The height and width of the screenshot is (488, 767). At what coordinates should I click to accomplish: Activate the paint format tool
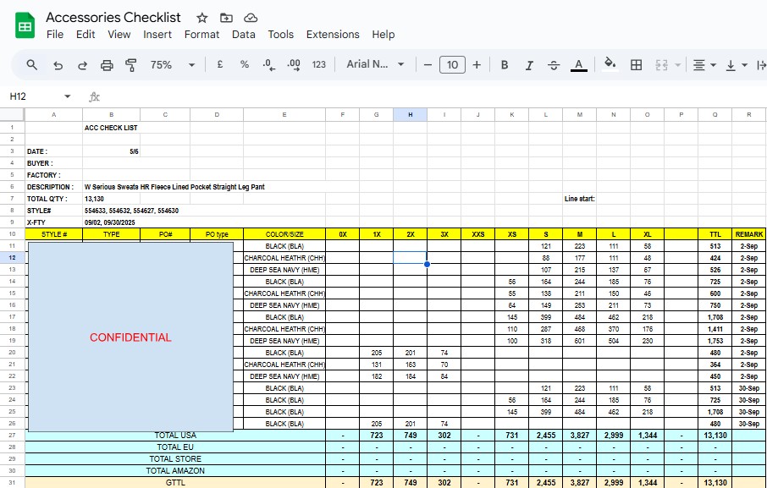[x=131, y=65]
